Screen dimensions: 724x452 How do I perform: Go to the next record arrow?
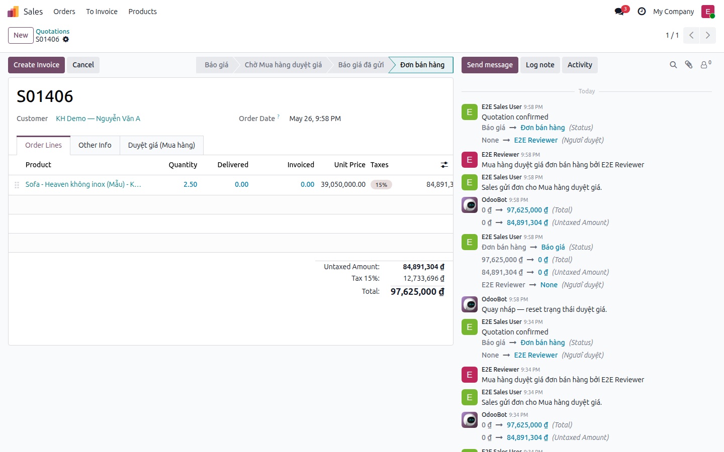(707, 35)
